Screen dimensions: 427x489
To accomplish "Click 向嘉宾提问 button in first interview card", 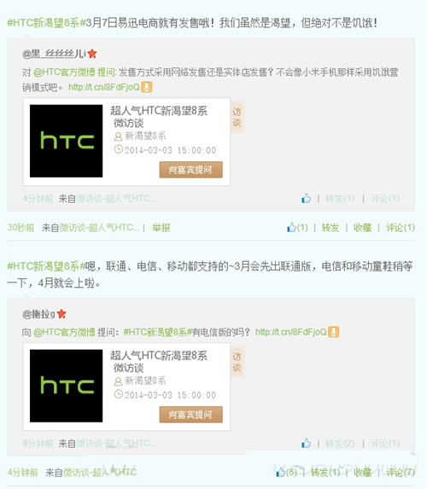I will coord(190,170).
